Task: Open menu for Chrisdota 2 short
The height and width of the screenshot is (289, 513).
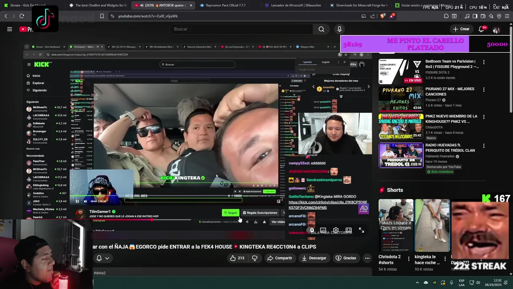Action: click(x=408, y=258)
